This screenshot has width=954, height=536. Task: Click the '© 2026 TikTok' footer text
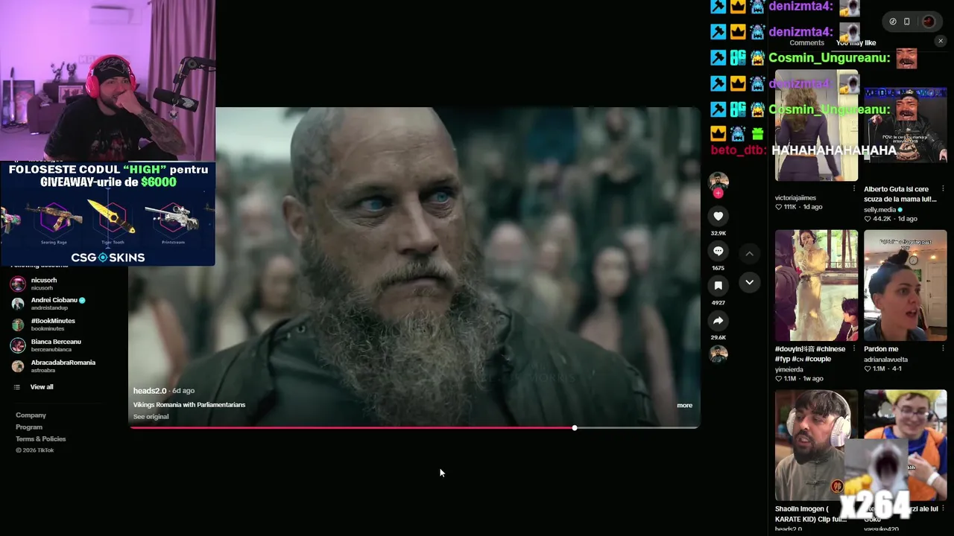[35, 450]
